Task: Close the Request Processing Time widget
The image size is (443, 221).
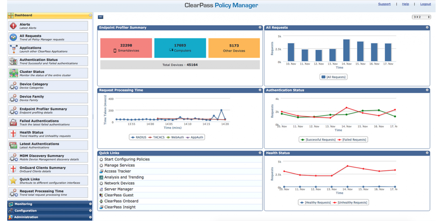Action: tap(260, 90)
